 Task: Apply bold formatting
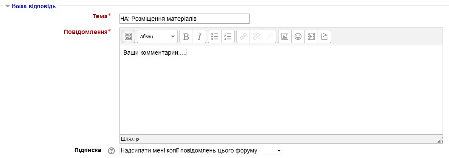pos(186,36)
